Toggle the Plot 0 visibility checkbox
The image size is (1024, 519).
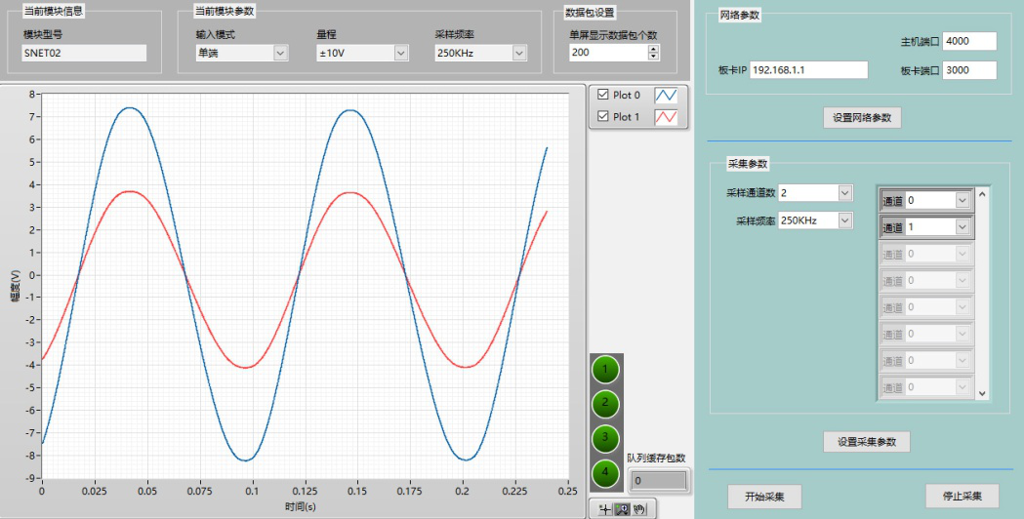pos(602,95)
